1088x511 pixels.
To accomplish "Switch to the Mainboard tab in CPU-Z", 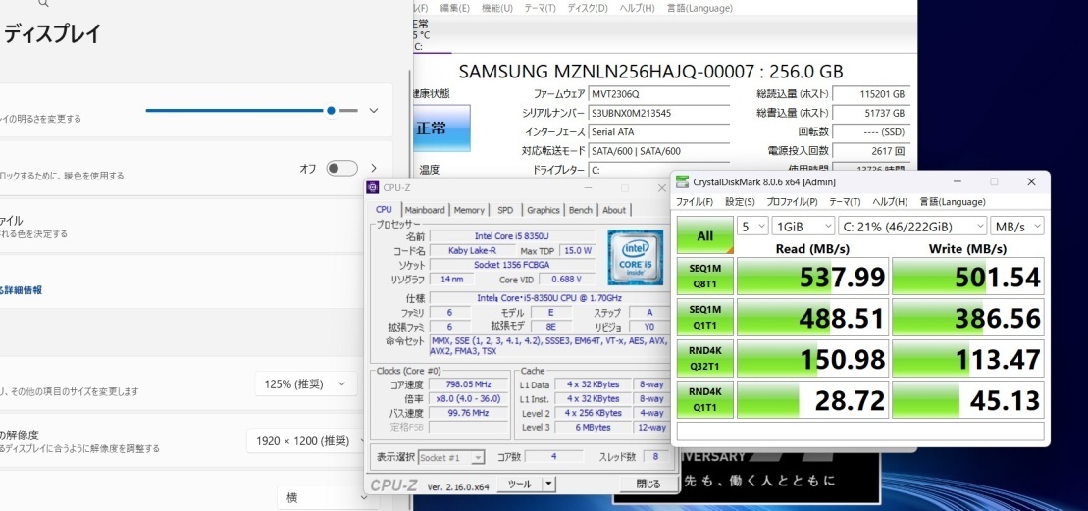I will click(x=424, y=210).
